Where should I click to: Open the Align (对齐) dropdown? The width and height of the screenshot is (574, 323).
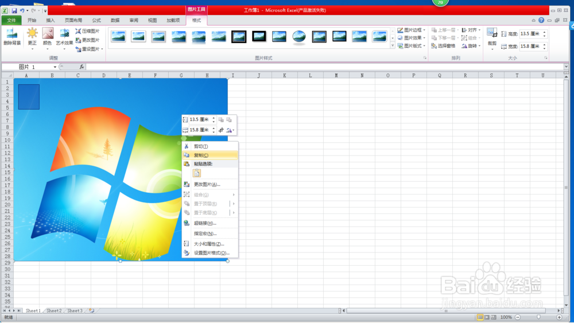[471, 30]
